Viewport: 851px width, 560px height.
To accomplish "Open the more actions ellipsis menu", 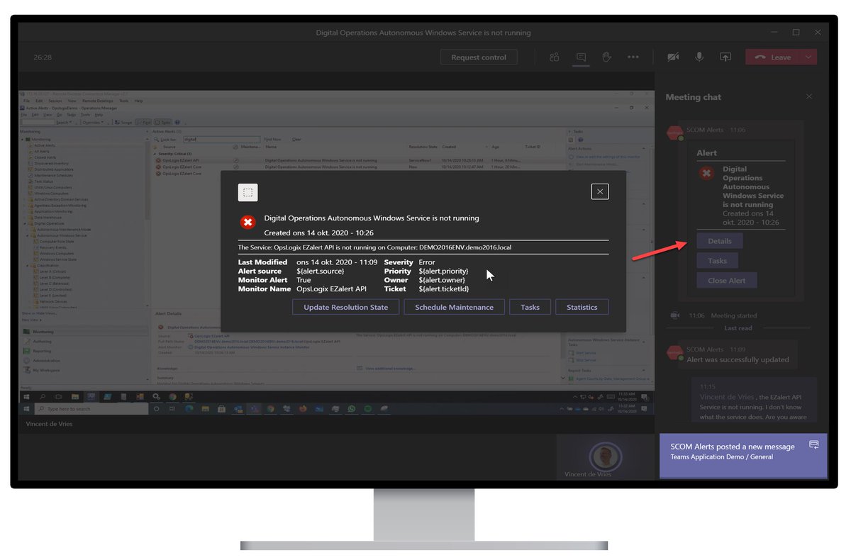I will 633,57.
